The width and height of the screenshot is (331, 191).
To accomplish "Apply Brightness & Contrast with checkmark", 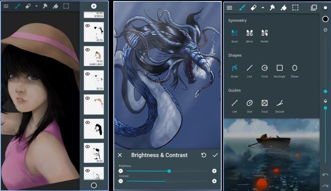I will click(x=215, y=155).
